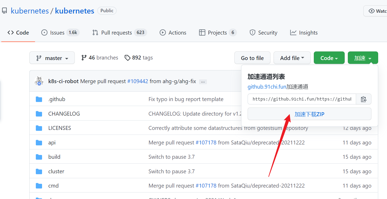Screen dimensions: 387x199
Task: Click the .github folder icon
Action: pos(39,99)
